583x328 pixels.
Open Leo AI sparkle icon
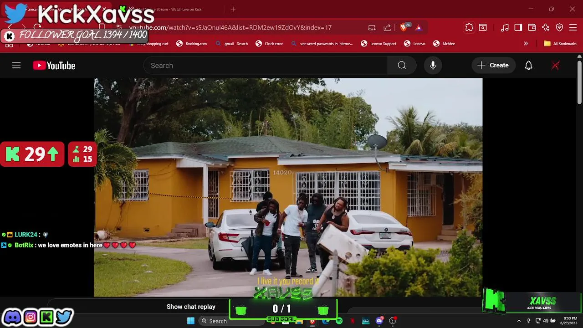tap(546, 27)
